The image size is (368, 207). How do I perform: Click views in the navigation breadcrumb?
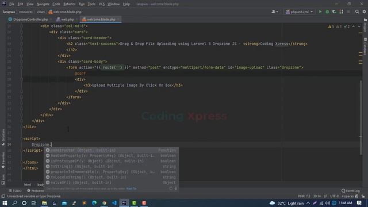[x=41, y=11]
